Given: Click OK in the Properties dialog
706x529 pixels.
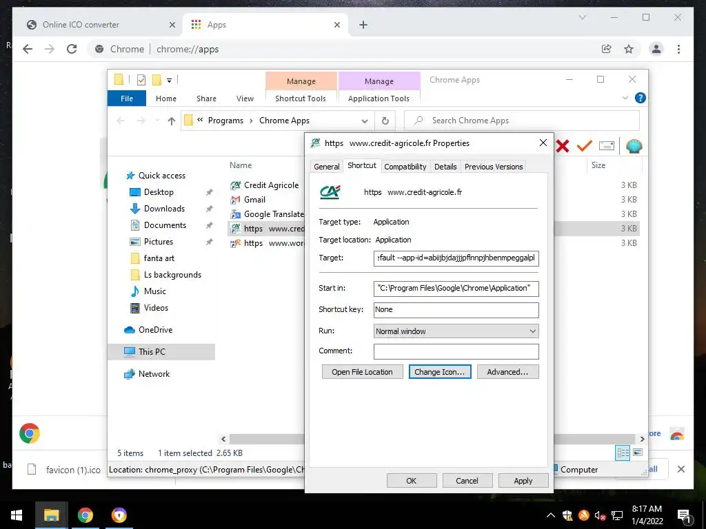Looking at the screenshot, I should [x=412, y=480].
